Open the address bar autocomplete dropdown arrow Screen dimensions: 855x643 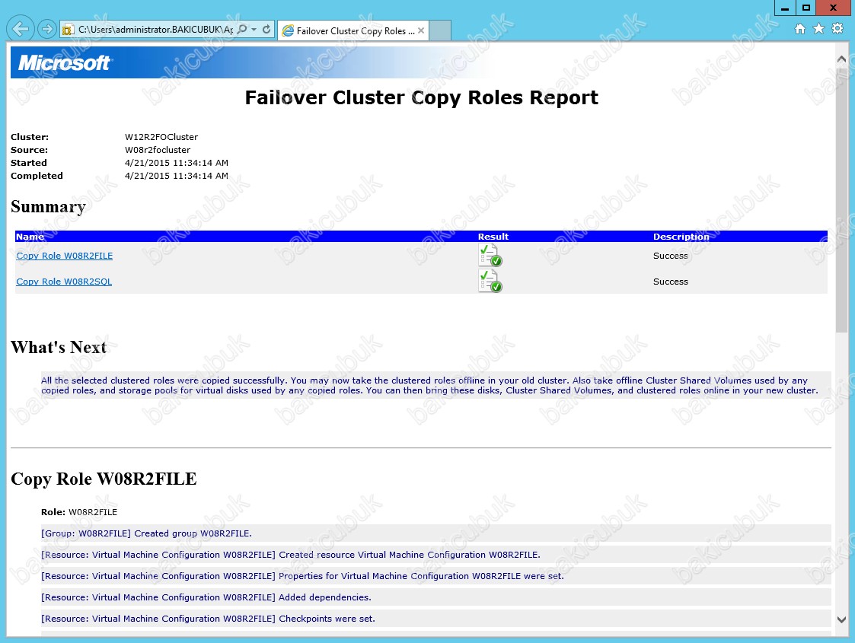point(254,30)
